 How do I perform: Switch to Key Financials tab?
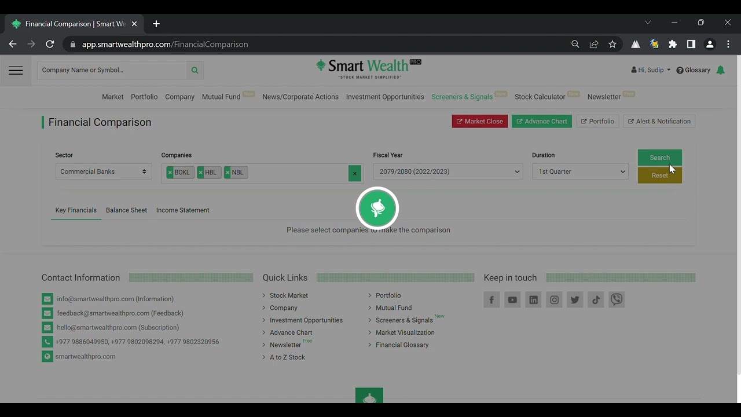point(76,210)
